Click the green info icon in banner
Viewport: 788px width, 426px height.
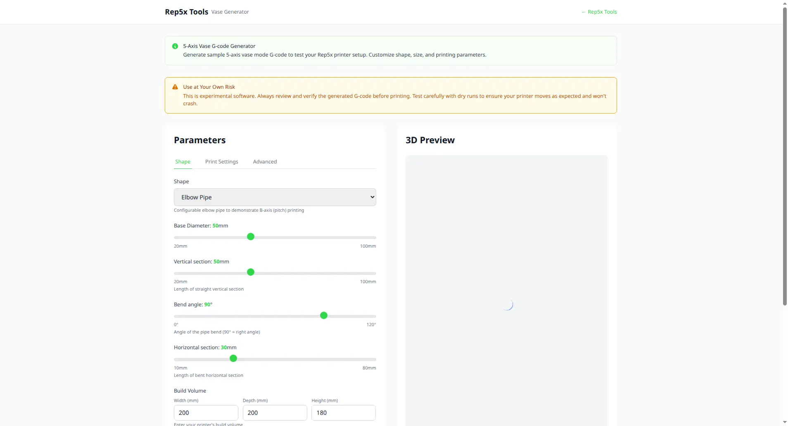point(175,46)
